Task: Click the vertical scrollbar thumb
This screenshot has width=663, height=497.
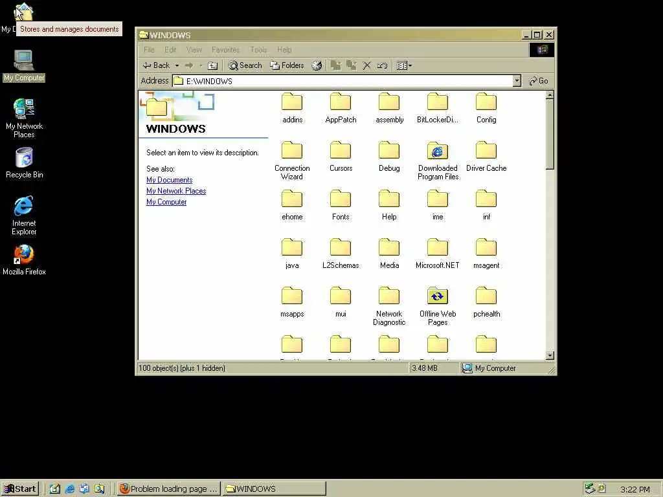Action: (x=550, y=135)
